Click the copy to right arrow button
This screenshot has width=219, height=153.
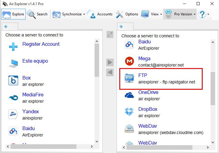(110, 62)
